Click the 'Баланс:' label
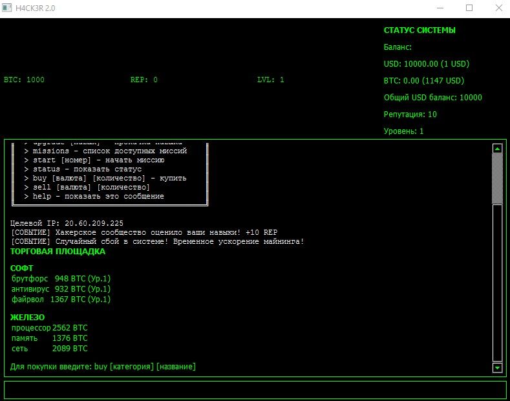The height and width of the screenshot is (401, 510). point(398,47)
